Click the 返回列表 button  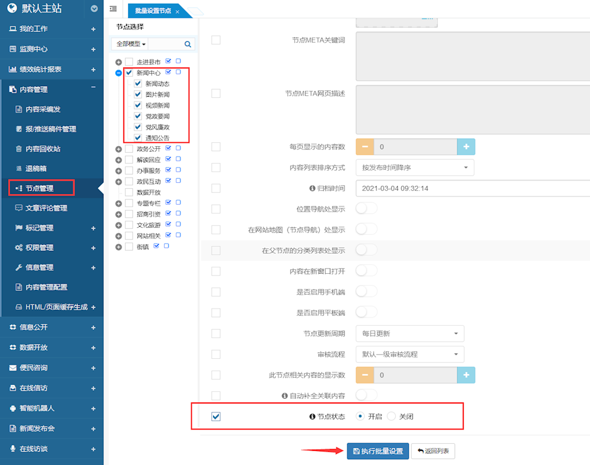[x=433, y=451]
